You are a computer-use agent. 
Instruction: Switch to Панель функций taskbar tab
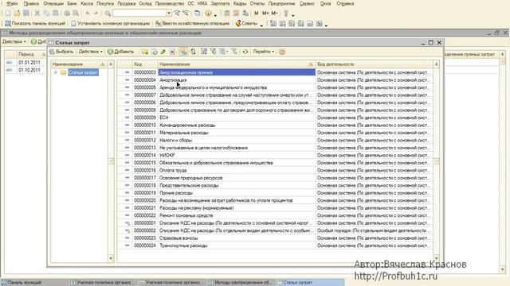[x=34, y=283]
